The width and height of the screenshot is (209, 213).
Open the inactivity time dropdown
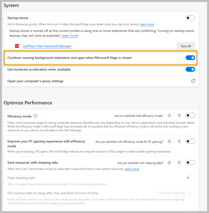[175, 193]
